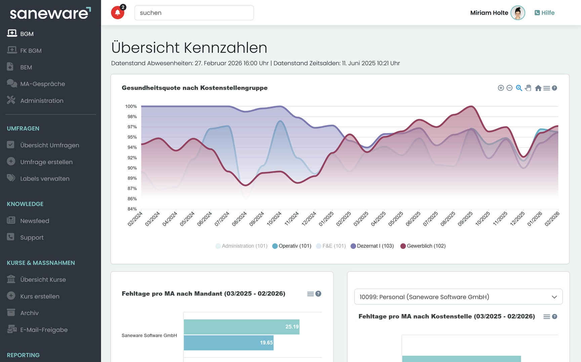Open the Archiv page

[29, 313]
